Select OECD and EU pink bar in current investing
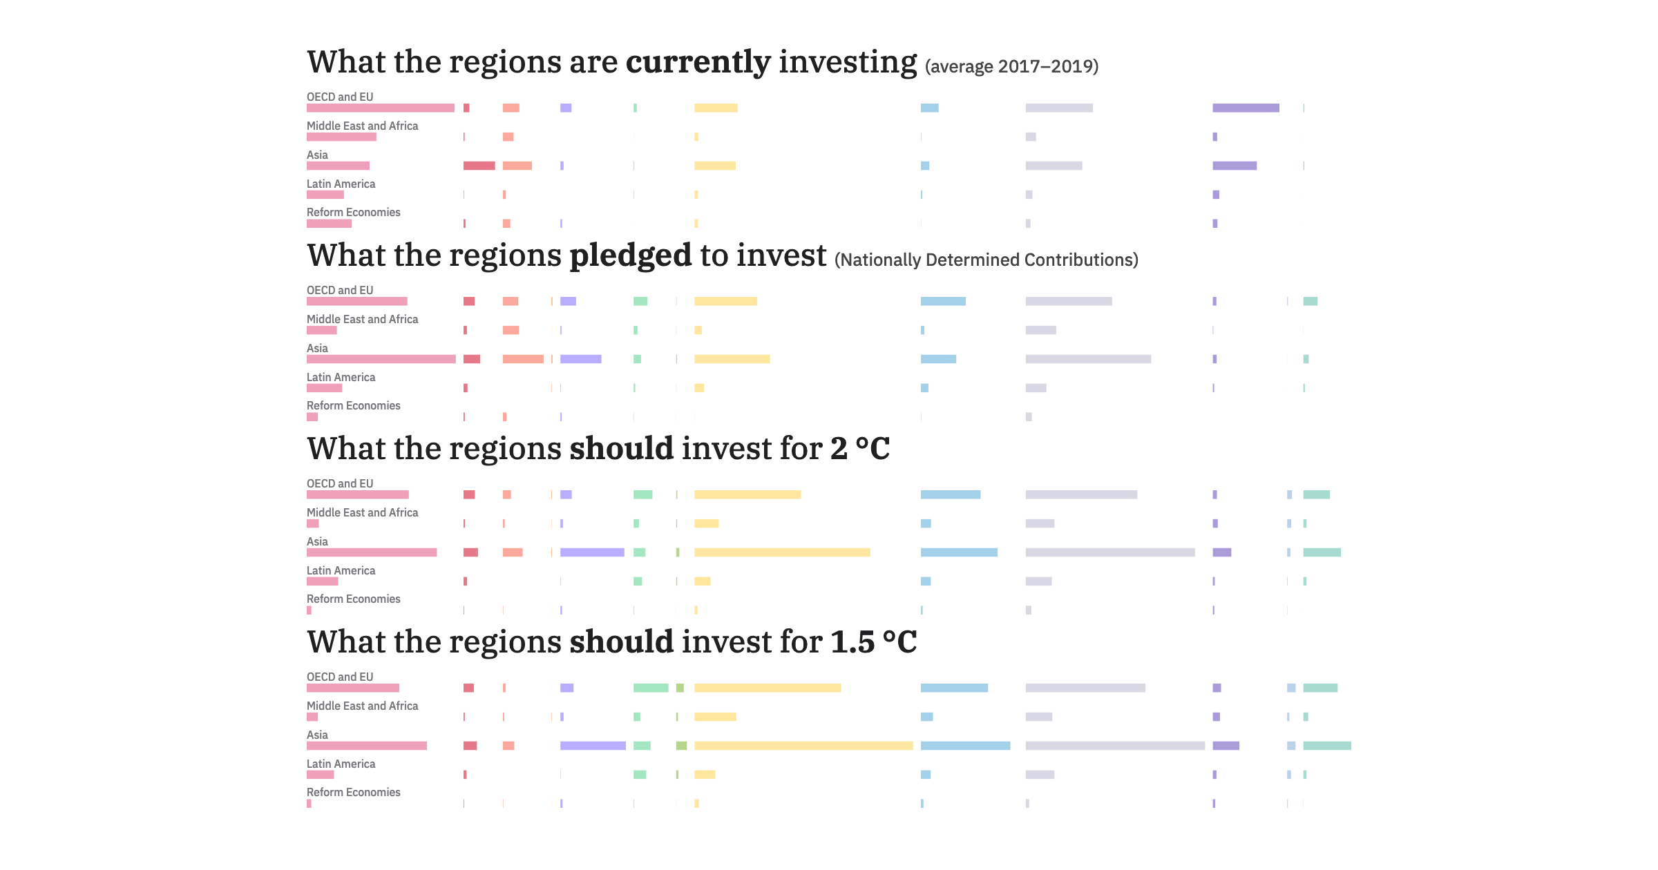1658x870 pixels. pyautogui.click(x=381, y=108)
